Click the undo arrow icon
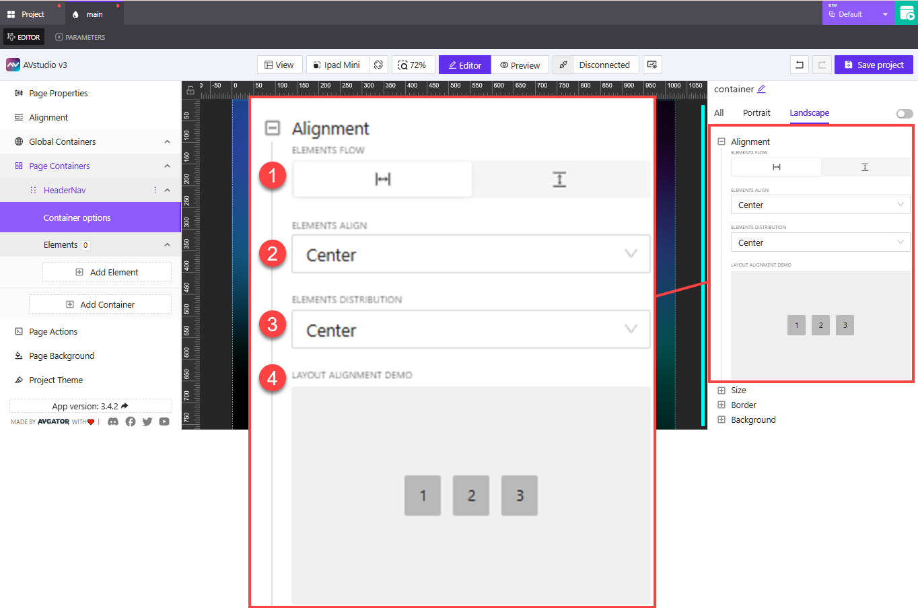This screenshot has height=608, width=918. point(800,65)
